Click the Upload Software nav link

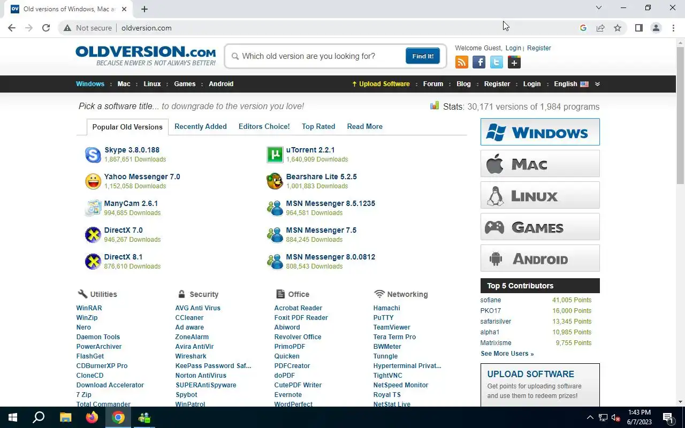point(380,84)
